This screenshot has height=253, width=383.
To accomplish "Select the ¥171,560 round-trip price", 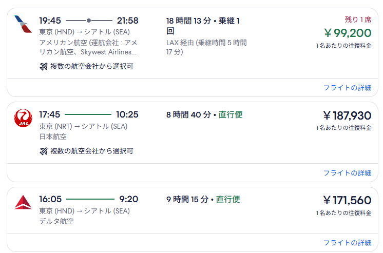I will coord(347,200).
